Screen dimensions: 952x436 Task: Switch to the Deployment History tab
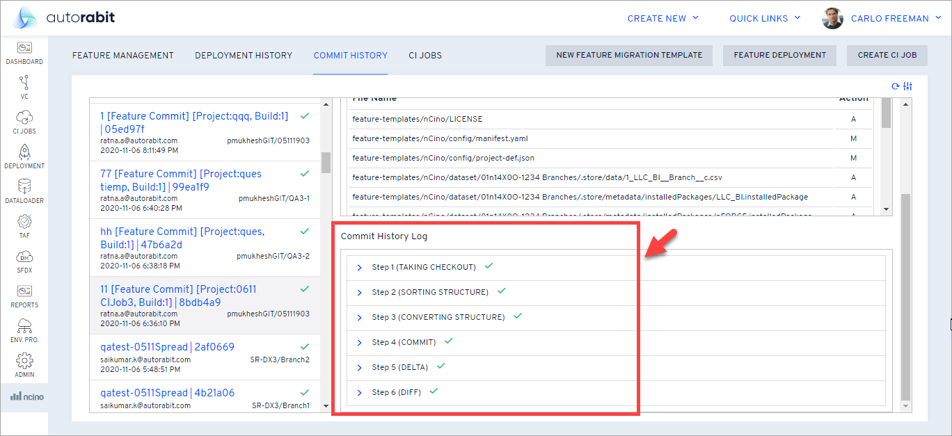[244, 56]
